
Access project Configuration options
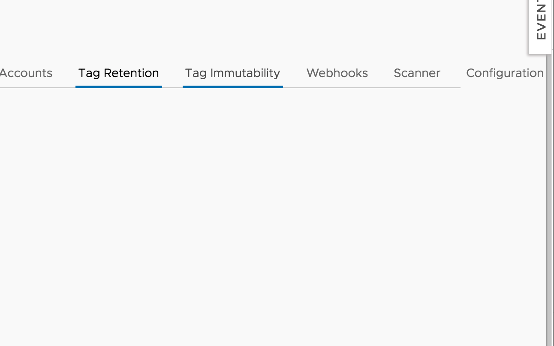pos(505,73)
